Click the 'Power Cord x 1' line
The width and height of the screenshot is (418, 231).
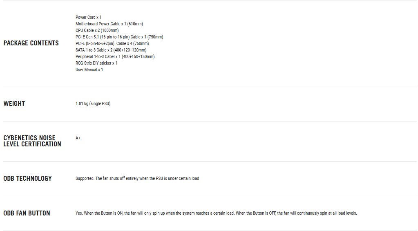click(88, 17)
